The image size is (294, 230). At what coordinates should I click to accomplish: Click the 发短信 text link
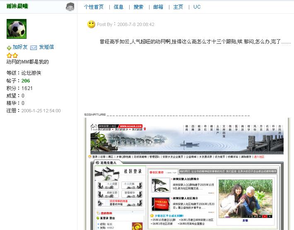46,47
